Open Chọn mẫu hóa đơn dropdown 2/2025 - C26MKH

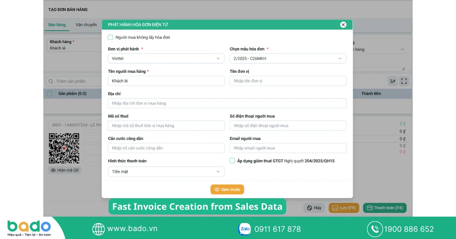[288, 58]
